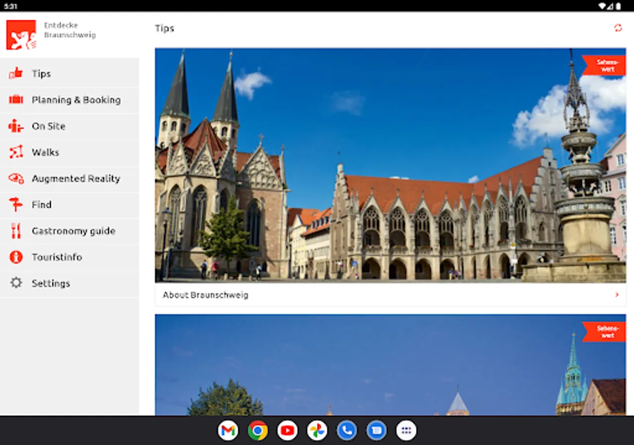
Task: Click the thumbs-up Tips icon
Action: click(x=16, y=74)
